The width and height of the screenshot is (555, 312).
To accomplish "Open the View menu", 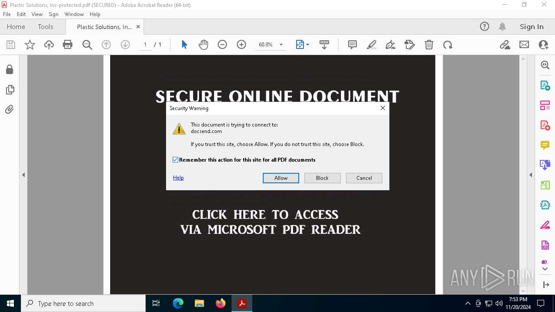I will 37,14.
